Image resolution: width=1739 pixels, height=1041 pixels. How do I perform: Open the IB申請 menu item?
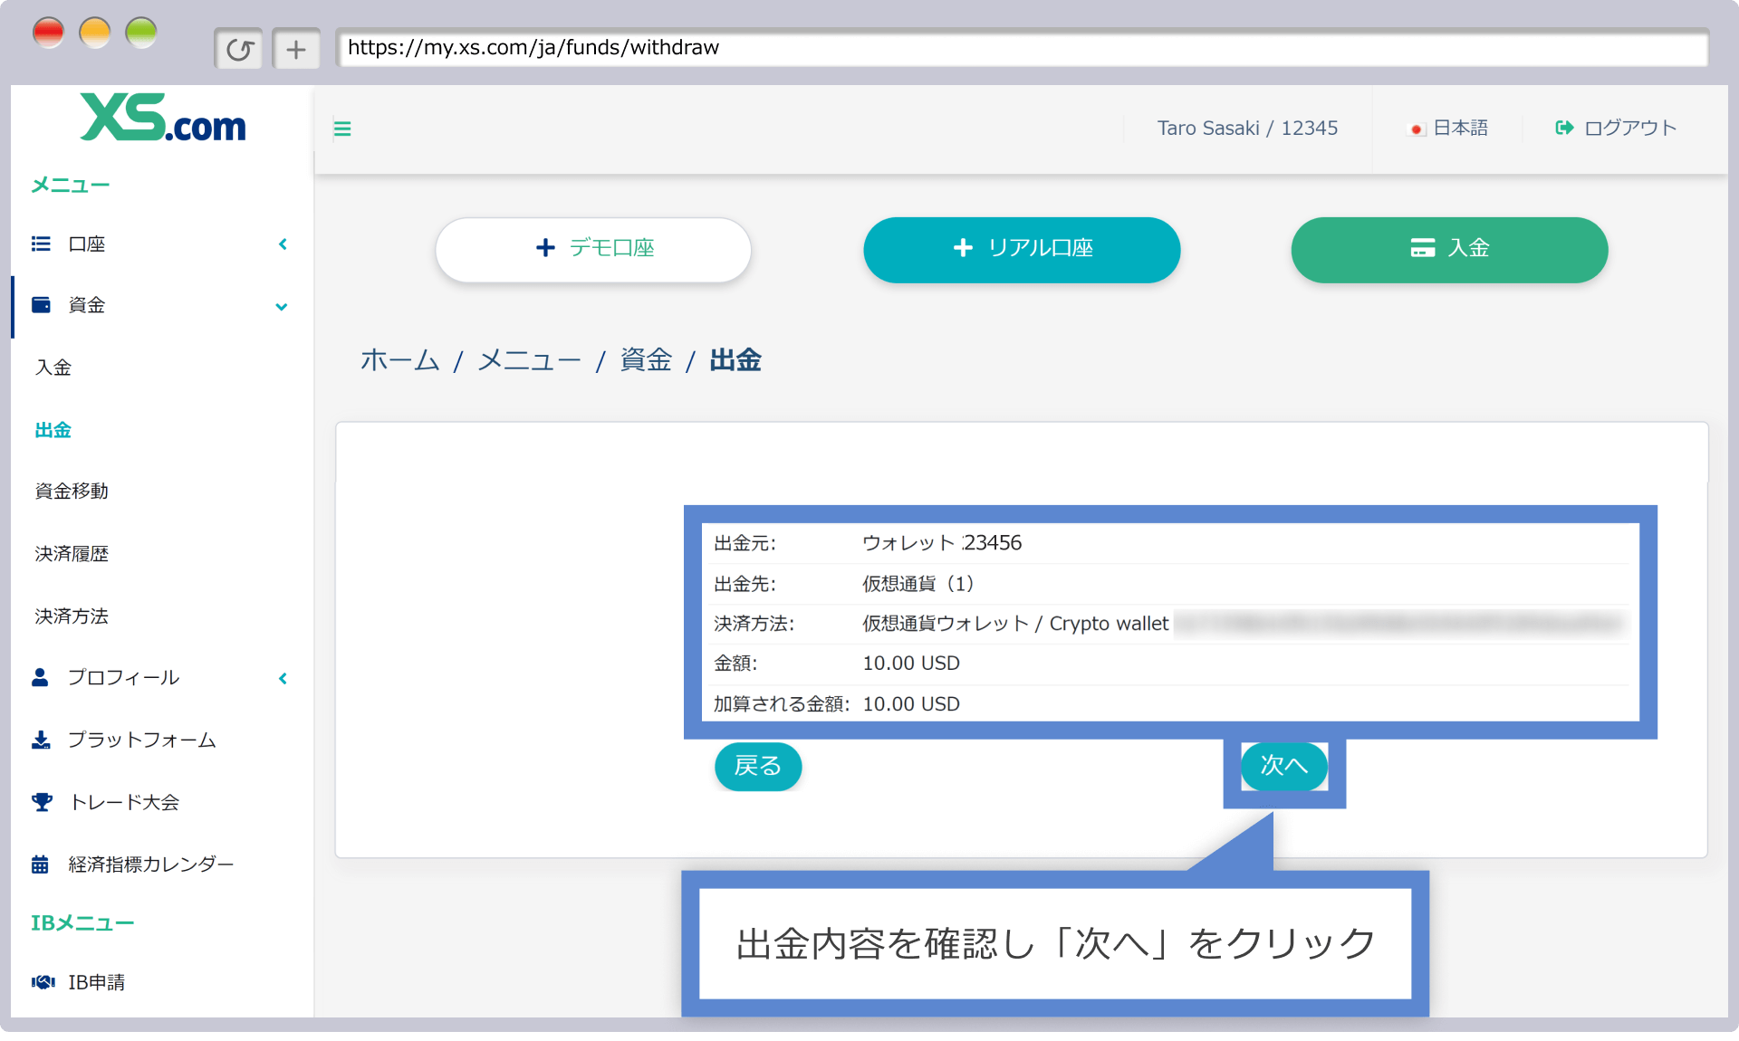97,982
